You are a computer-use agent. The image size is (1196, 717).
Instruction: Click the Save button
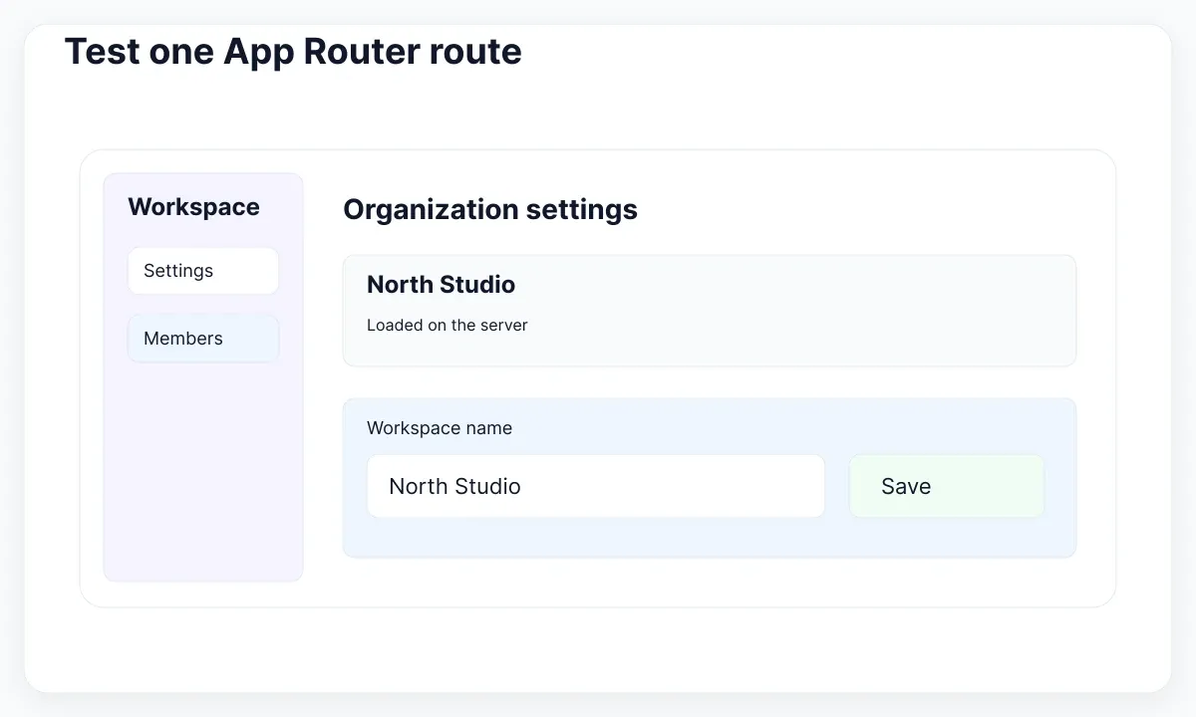[947, 486]
